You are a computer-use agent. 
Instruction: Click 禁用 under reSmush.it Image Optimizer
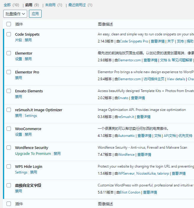[19, 116]
